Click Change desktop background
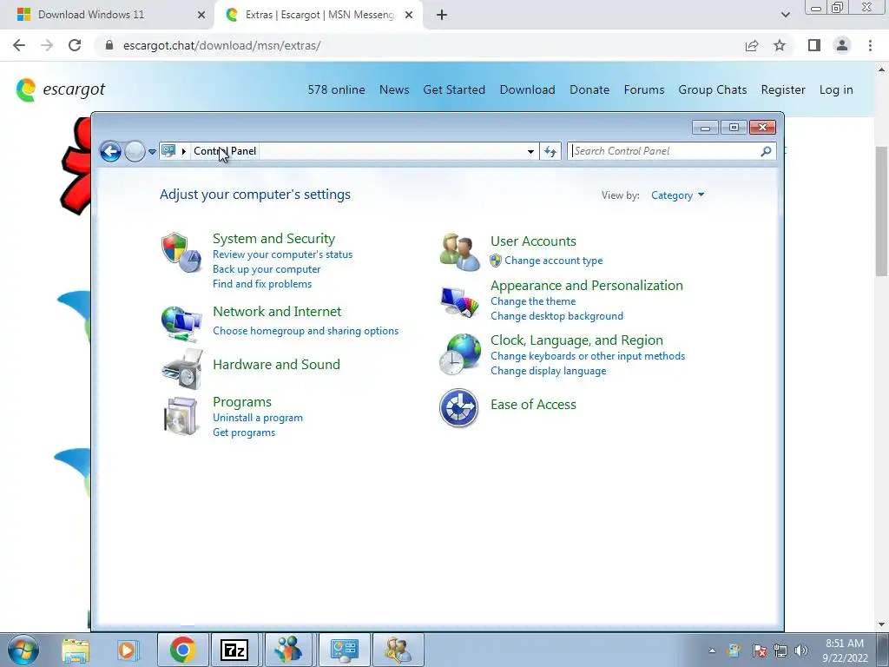The width and height of the screenshot is (889, 667). click(556, 316)
